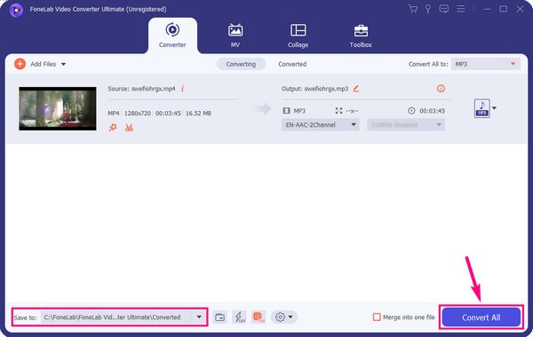Click Output: swefiohrgx.mp3 text
This screenshot has height=337, width=533.
(314, 89)
